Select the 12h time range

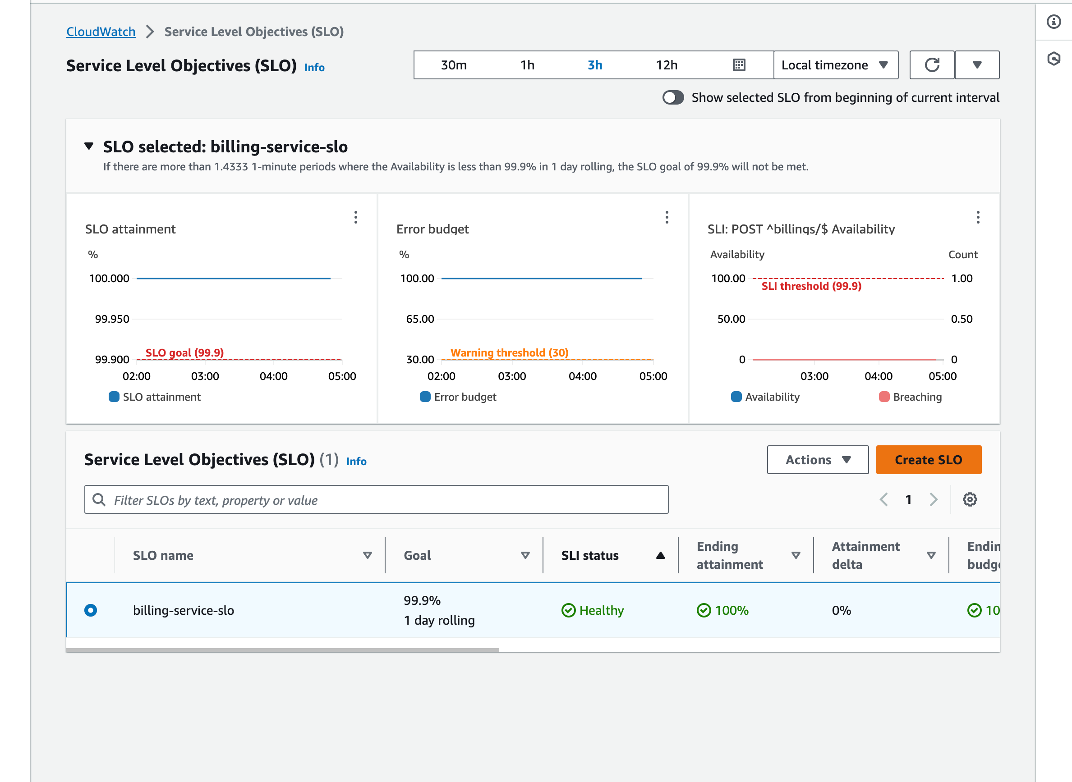pyautogui.click(x=666, y=65)
